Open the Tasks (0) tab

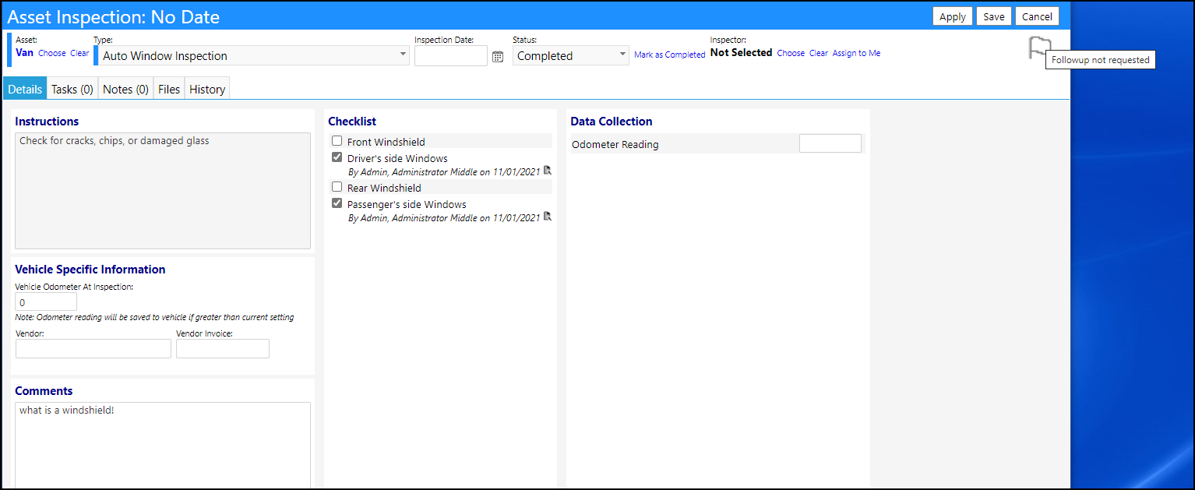[72, 89]
